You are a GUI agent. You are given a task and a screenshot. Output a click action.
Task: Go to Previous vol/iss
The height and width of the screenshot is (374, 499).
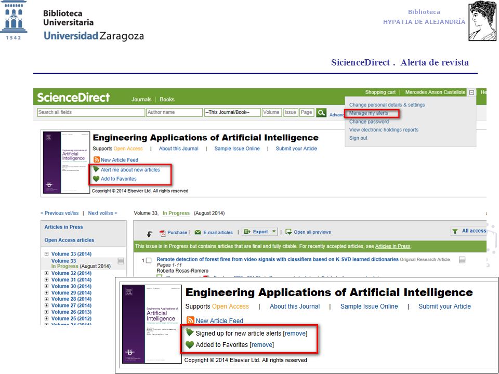tap(59, 213)
